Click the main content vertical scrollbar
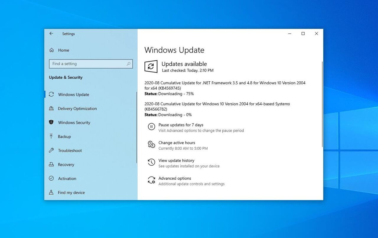The width and height of the screenshot is (378, 238). [x=322, y=104]
